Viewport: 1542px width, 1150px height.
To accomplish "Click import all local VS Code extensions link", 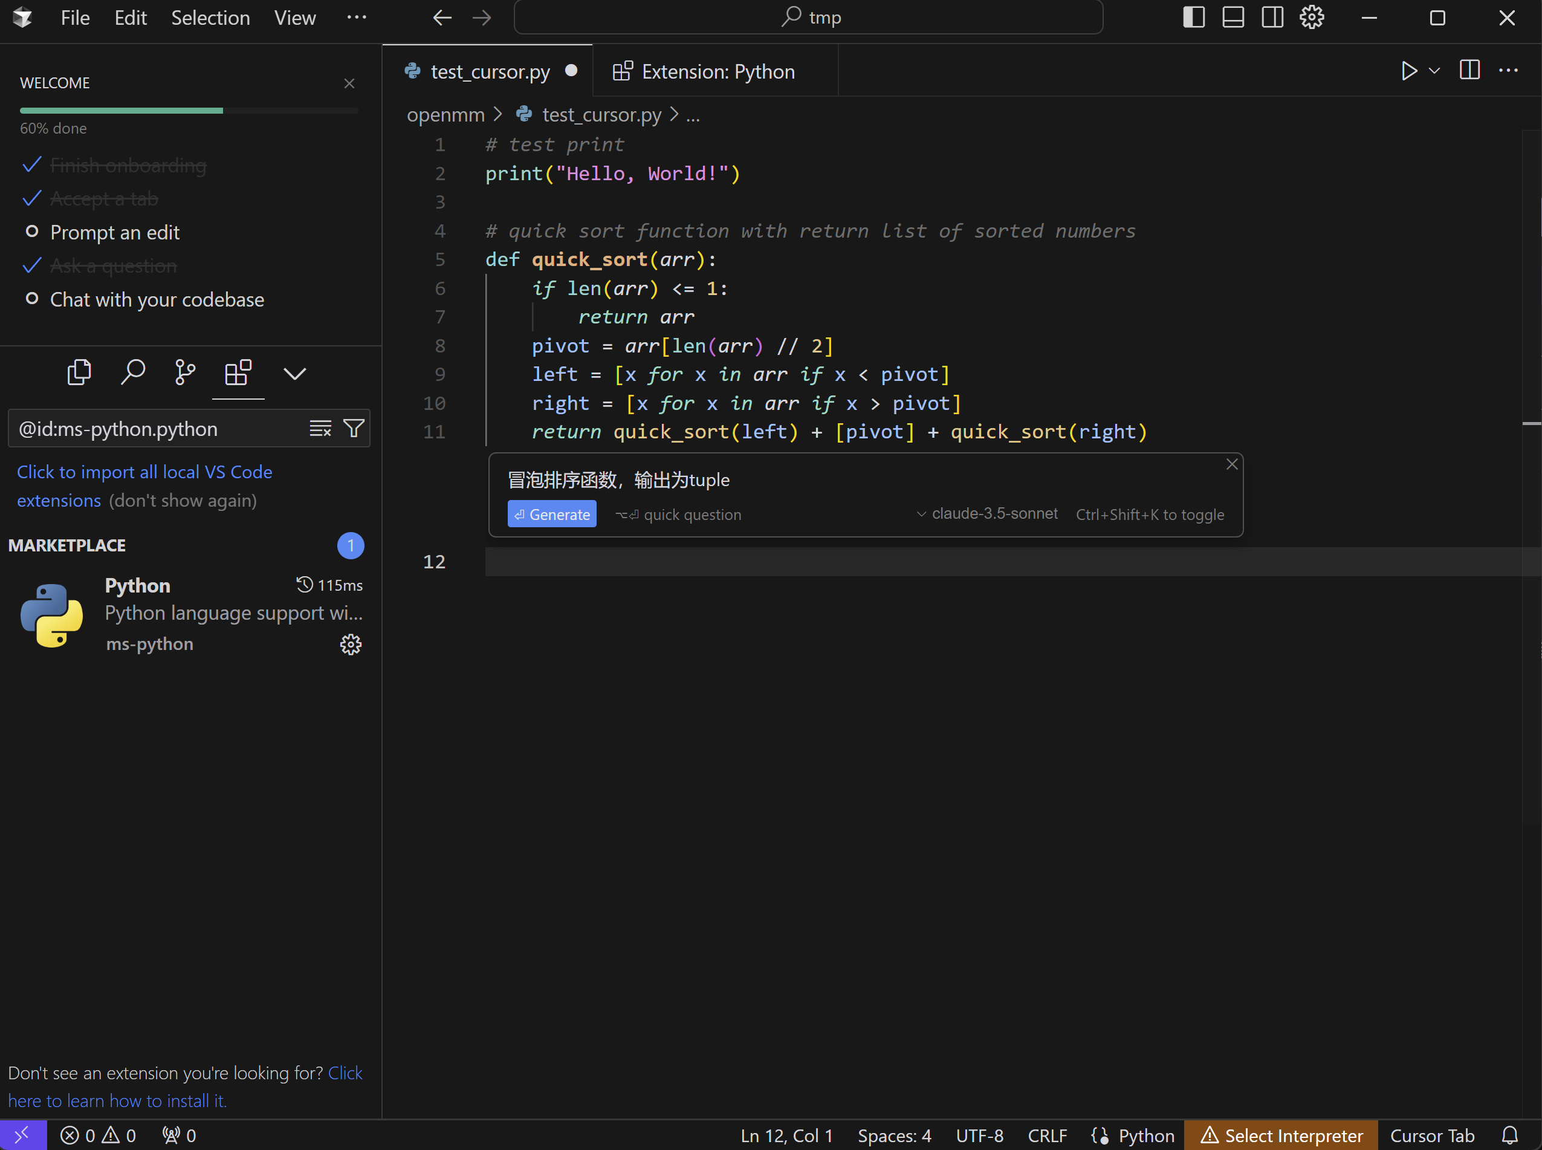I will tap(144, 473).
